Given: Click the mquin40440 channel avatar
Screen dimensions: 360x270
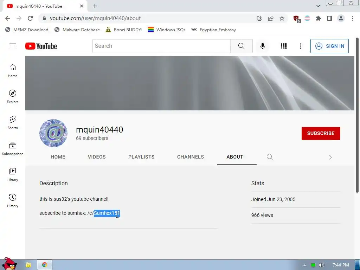Looking at the screenshot, I should 53,133.
